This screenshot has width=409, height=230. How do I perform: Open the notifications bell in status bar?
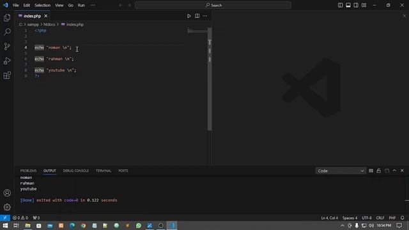coord(402,218)
